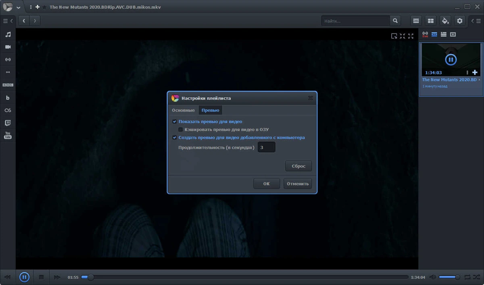484x285 pixels.
Task: Select the 'Превью' tab
Action: point(211,110)
